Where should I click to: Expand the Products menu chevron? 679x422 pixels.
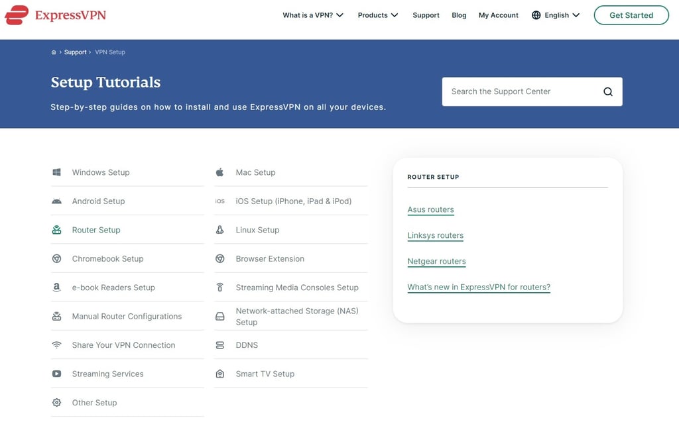tap(395, 15)
